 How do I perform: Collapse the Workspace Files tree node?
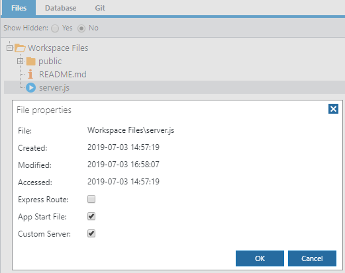tap(9, 48)
